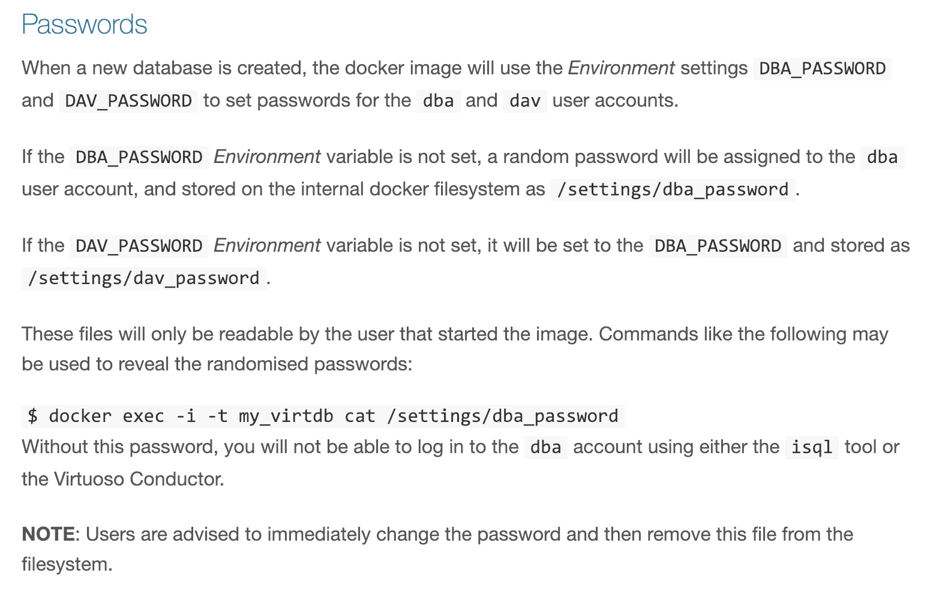Click the /settings/dba_password path in second paragraph
936x597 pixels.
pyautogui.click(x=673, y=189)
